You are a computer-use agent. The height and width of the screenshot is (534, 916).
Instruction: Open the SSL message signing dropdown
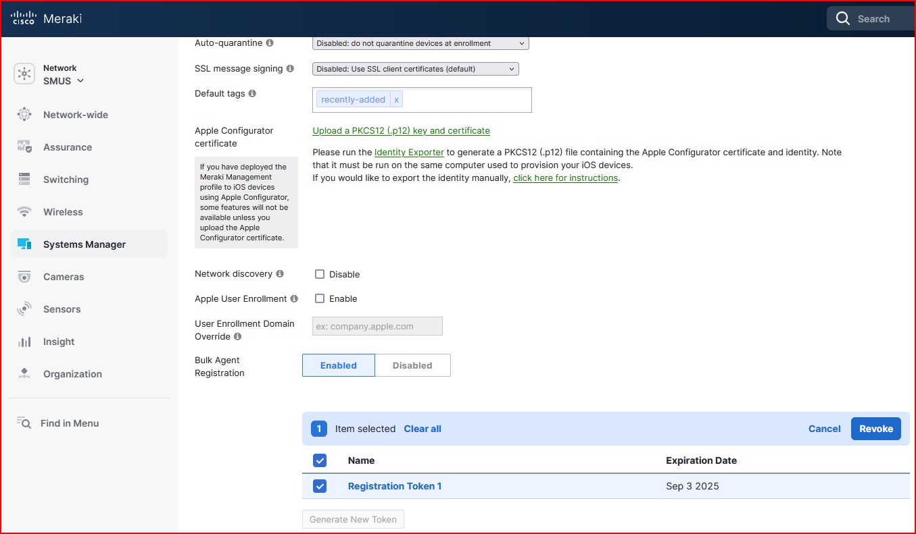click(x=416, y=69)
